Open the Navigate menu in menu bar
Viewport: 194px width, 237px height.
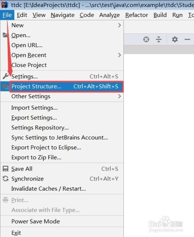[x=62, y=15]
